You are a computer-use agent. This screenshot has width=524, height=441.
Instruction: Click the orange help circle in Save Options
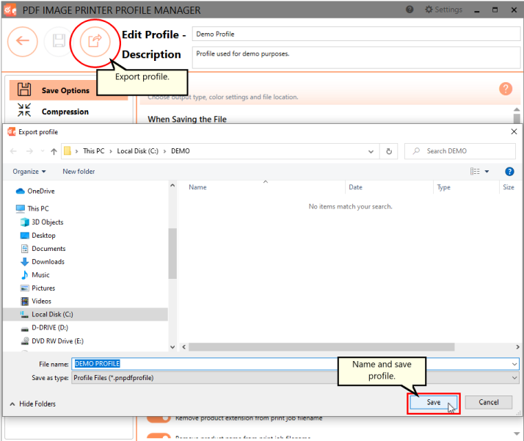pos(506,89)
